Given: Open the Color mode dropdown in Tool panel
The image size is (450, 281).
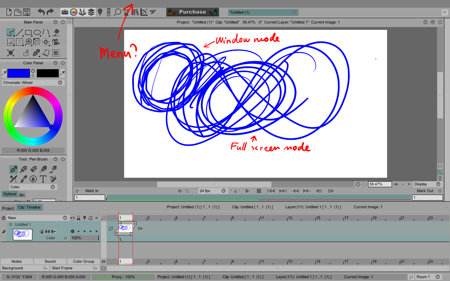Looking at the screenshot, I should [33, 187].
